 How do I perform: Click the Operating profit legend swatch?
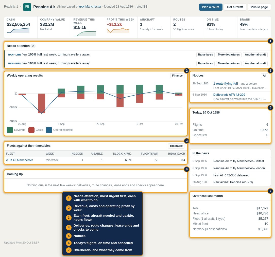point(49,130)
